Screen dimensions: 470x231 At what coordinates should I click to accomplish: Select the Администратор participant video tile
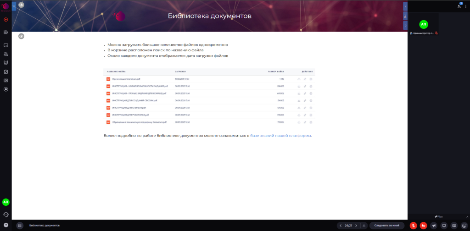(424, 25)
